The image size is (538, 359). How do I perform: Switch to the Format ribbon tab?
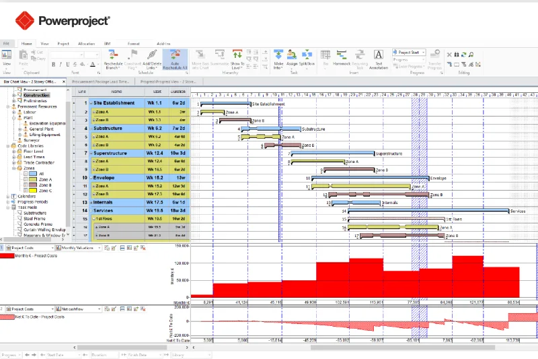tap(133, 44)
